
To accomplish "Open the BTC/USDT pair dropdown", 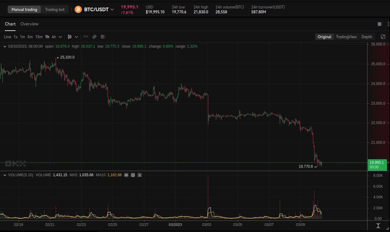I will coord(112,9).
